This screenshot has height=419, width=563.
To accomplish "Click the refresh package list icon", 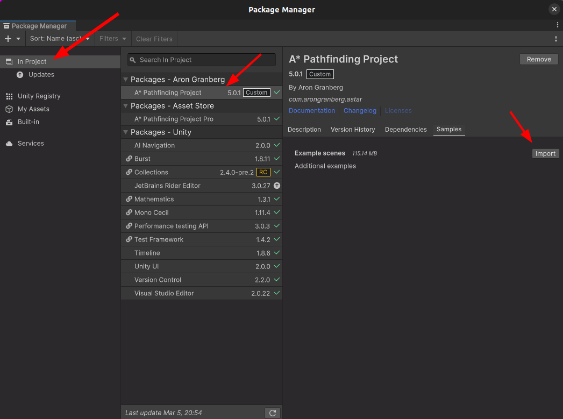I will coord(273,413).
